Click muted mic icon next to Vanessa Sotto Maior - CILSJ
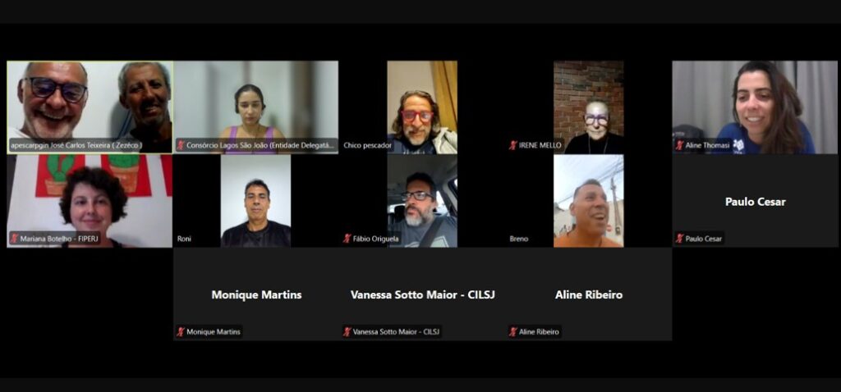The width and height of the screenshot is (841, 392). 347,332
